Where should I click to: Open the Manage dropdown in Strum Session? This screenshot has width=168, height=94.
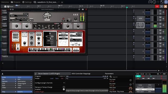tap(26, 14)
